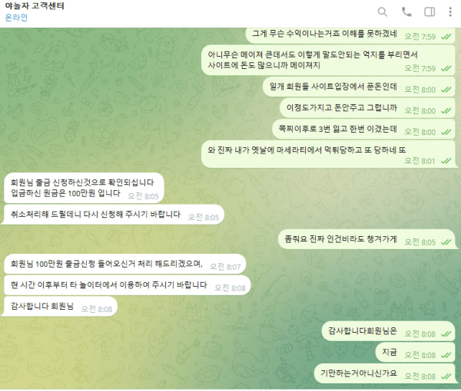461x391 pixels.
Task: Select the message 취소처리해 드릴테니 다시 신청해
Action: [114, 215]
